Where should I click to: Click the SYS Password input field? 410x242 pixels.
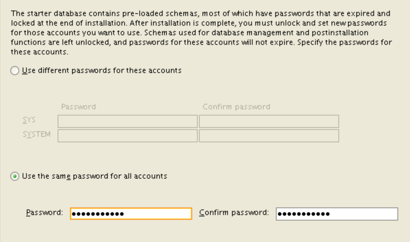click(x=127, y=121)
